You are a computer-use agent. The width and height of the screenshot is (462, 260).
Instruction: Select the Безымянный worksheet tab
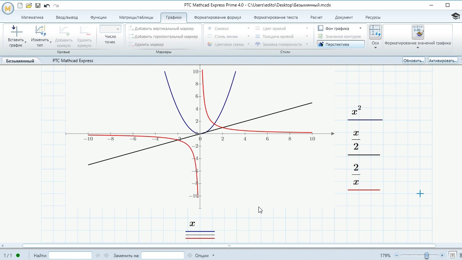(20, 61)
